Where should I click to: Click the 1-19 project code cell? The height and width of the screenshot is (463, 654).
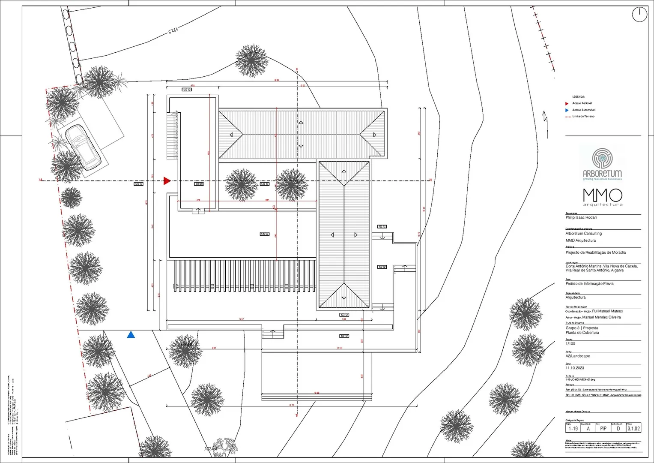click(573, 428)
